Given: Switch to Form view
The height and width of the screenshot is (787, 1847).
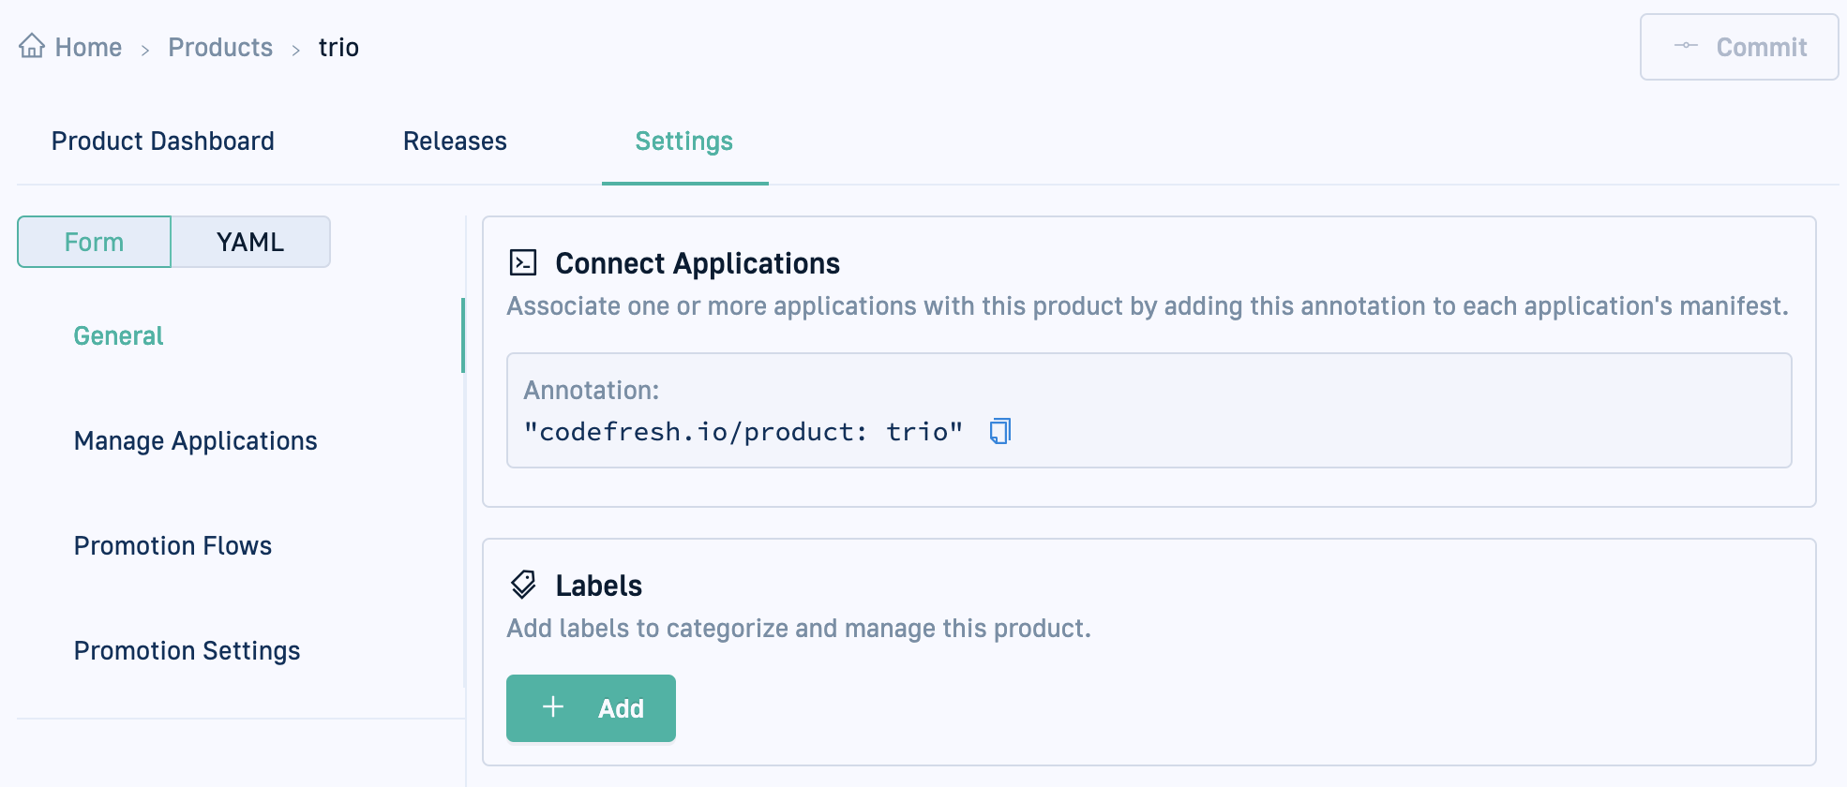Looking at the screenshot, I should [x=94, y=242].
